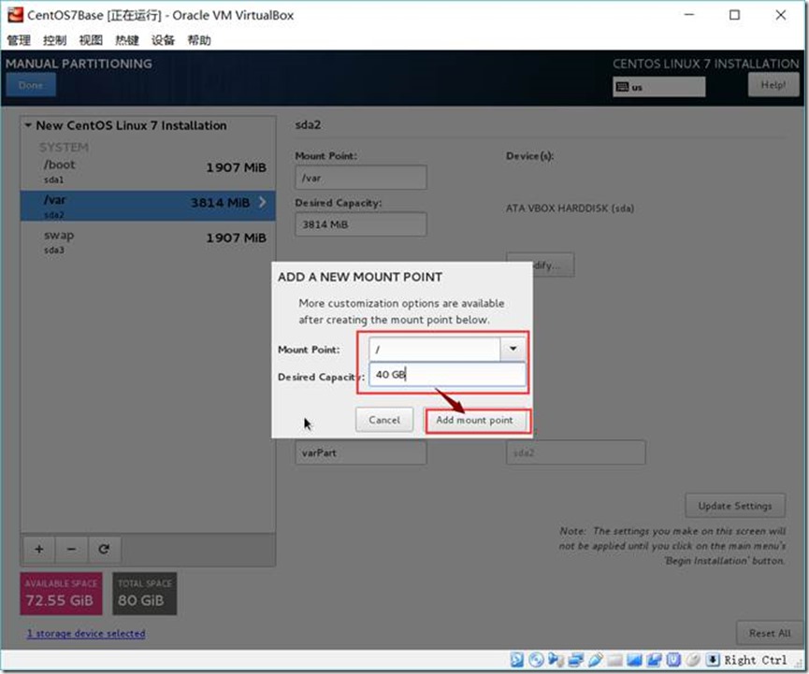809x674 pixels.
Task: Click the VirtualBox app icon in title bar
Action: (x=15, y=15)
